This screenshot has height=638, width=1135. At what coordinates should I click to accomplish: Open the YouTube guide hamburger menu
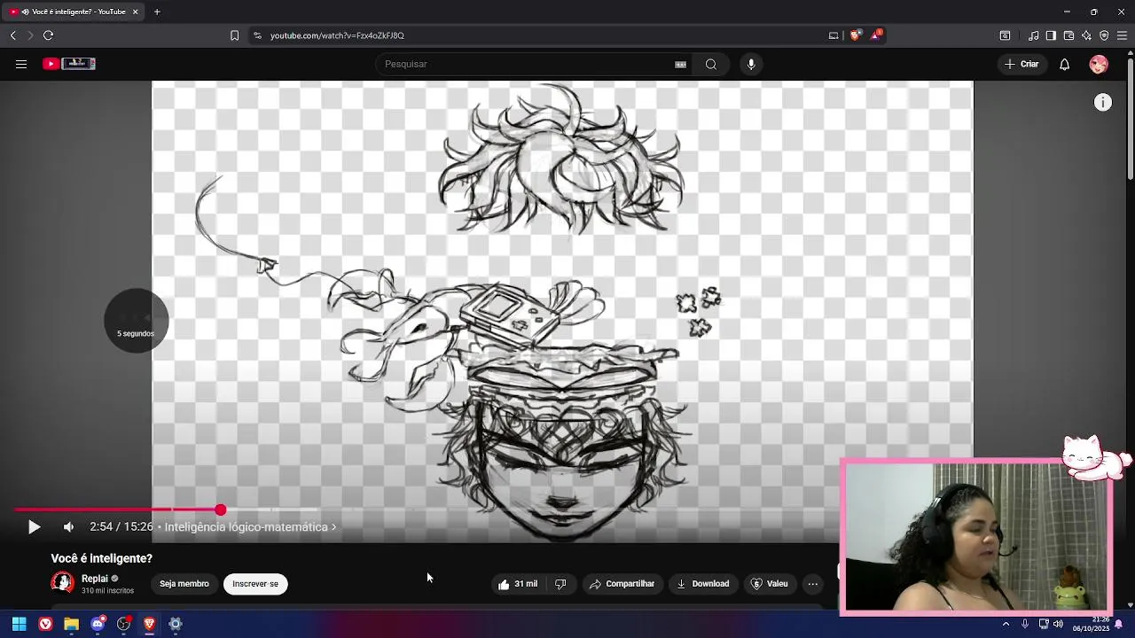(21, 64)
